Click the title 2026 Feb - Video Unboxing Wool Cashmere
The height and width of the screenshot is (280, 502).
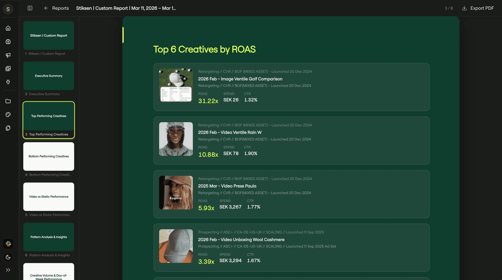pyautogui.click(x=241, y=240)
